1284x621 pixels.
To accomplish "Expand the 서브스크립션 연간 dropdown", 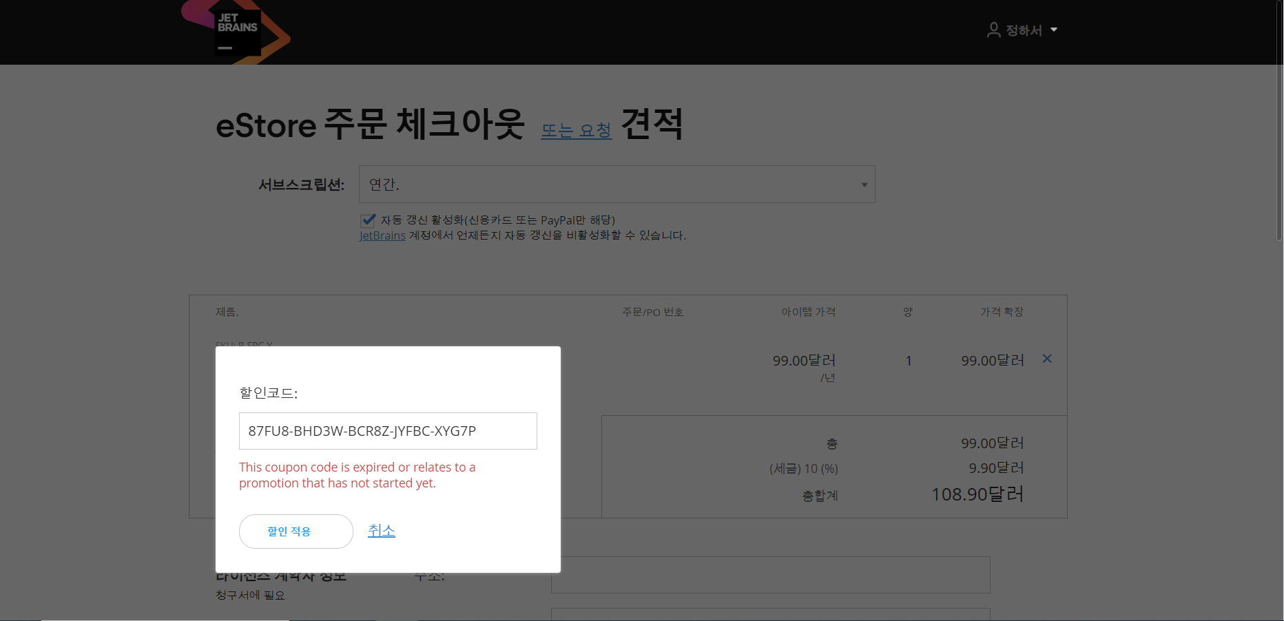I will tap(617, 185).
